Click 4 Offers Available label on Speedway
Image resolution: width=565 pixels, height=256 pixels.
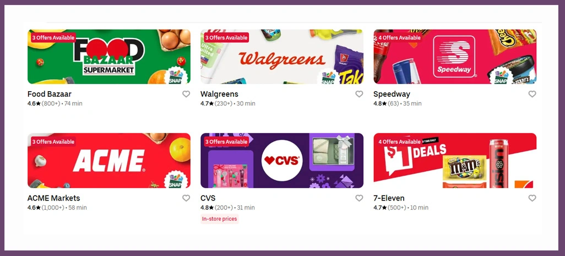pos(399,38)
